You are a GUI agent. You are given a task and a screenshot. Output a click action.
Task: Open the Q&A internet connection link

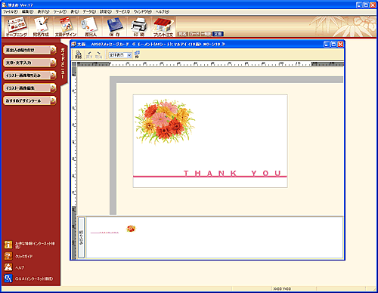pyautogui.click(x=34, y=279)
